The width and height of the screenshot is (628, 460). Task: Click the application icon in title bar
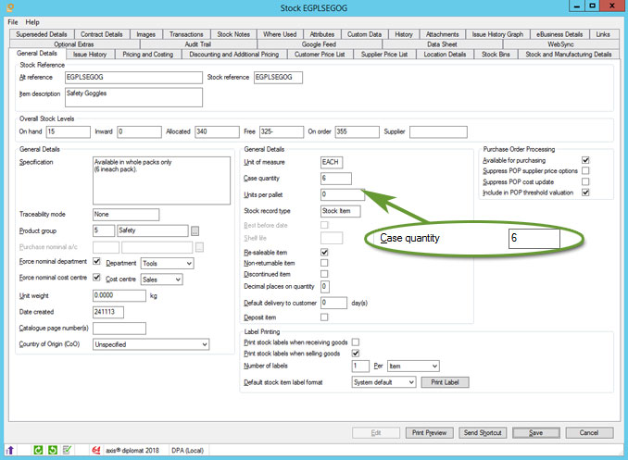pyautogui.click(x=8, y=8)
